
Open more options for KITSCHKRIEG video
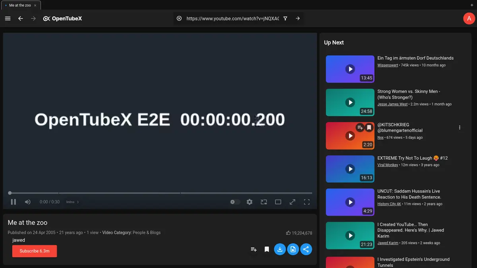pos(460,128)
